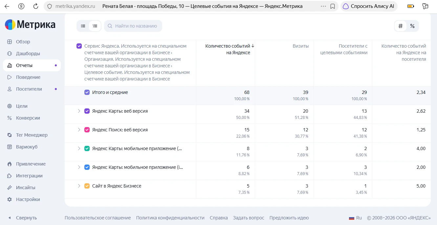The height and width of the screenshot is (225, 437).
Task: Sort by the 'Визиты' column header
Action: pyautogui.click(x=301, y=46)
